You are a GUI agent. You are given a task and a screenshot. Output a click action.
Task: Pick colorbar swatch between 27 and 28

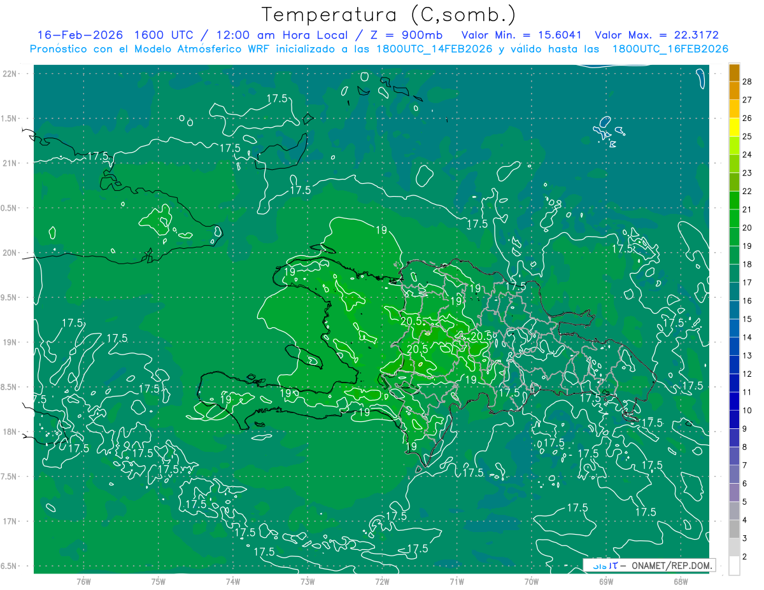coord(734,91)
